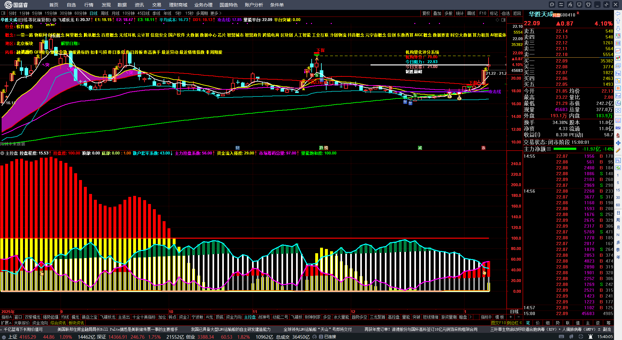
Task: Click the four-way move arrows sidebar icon
Action: click(618, 143)
